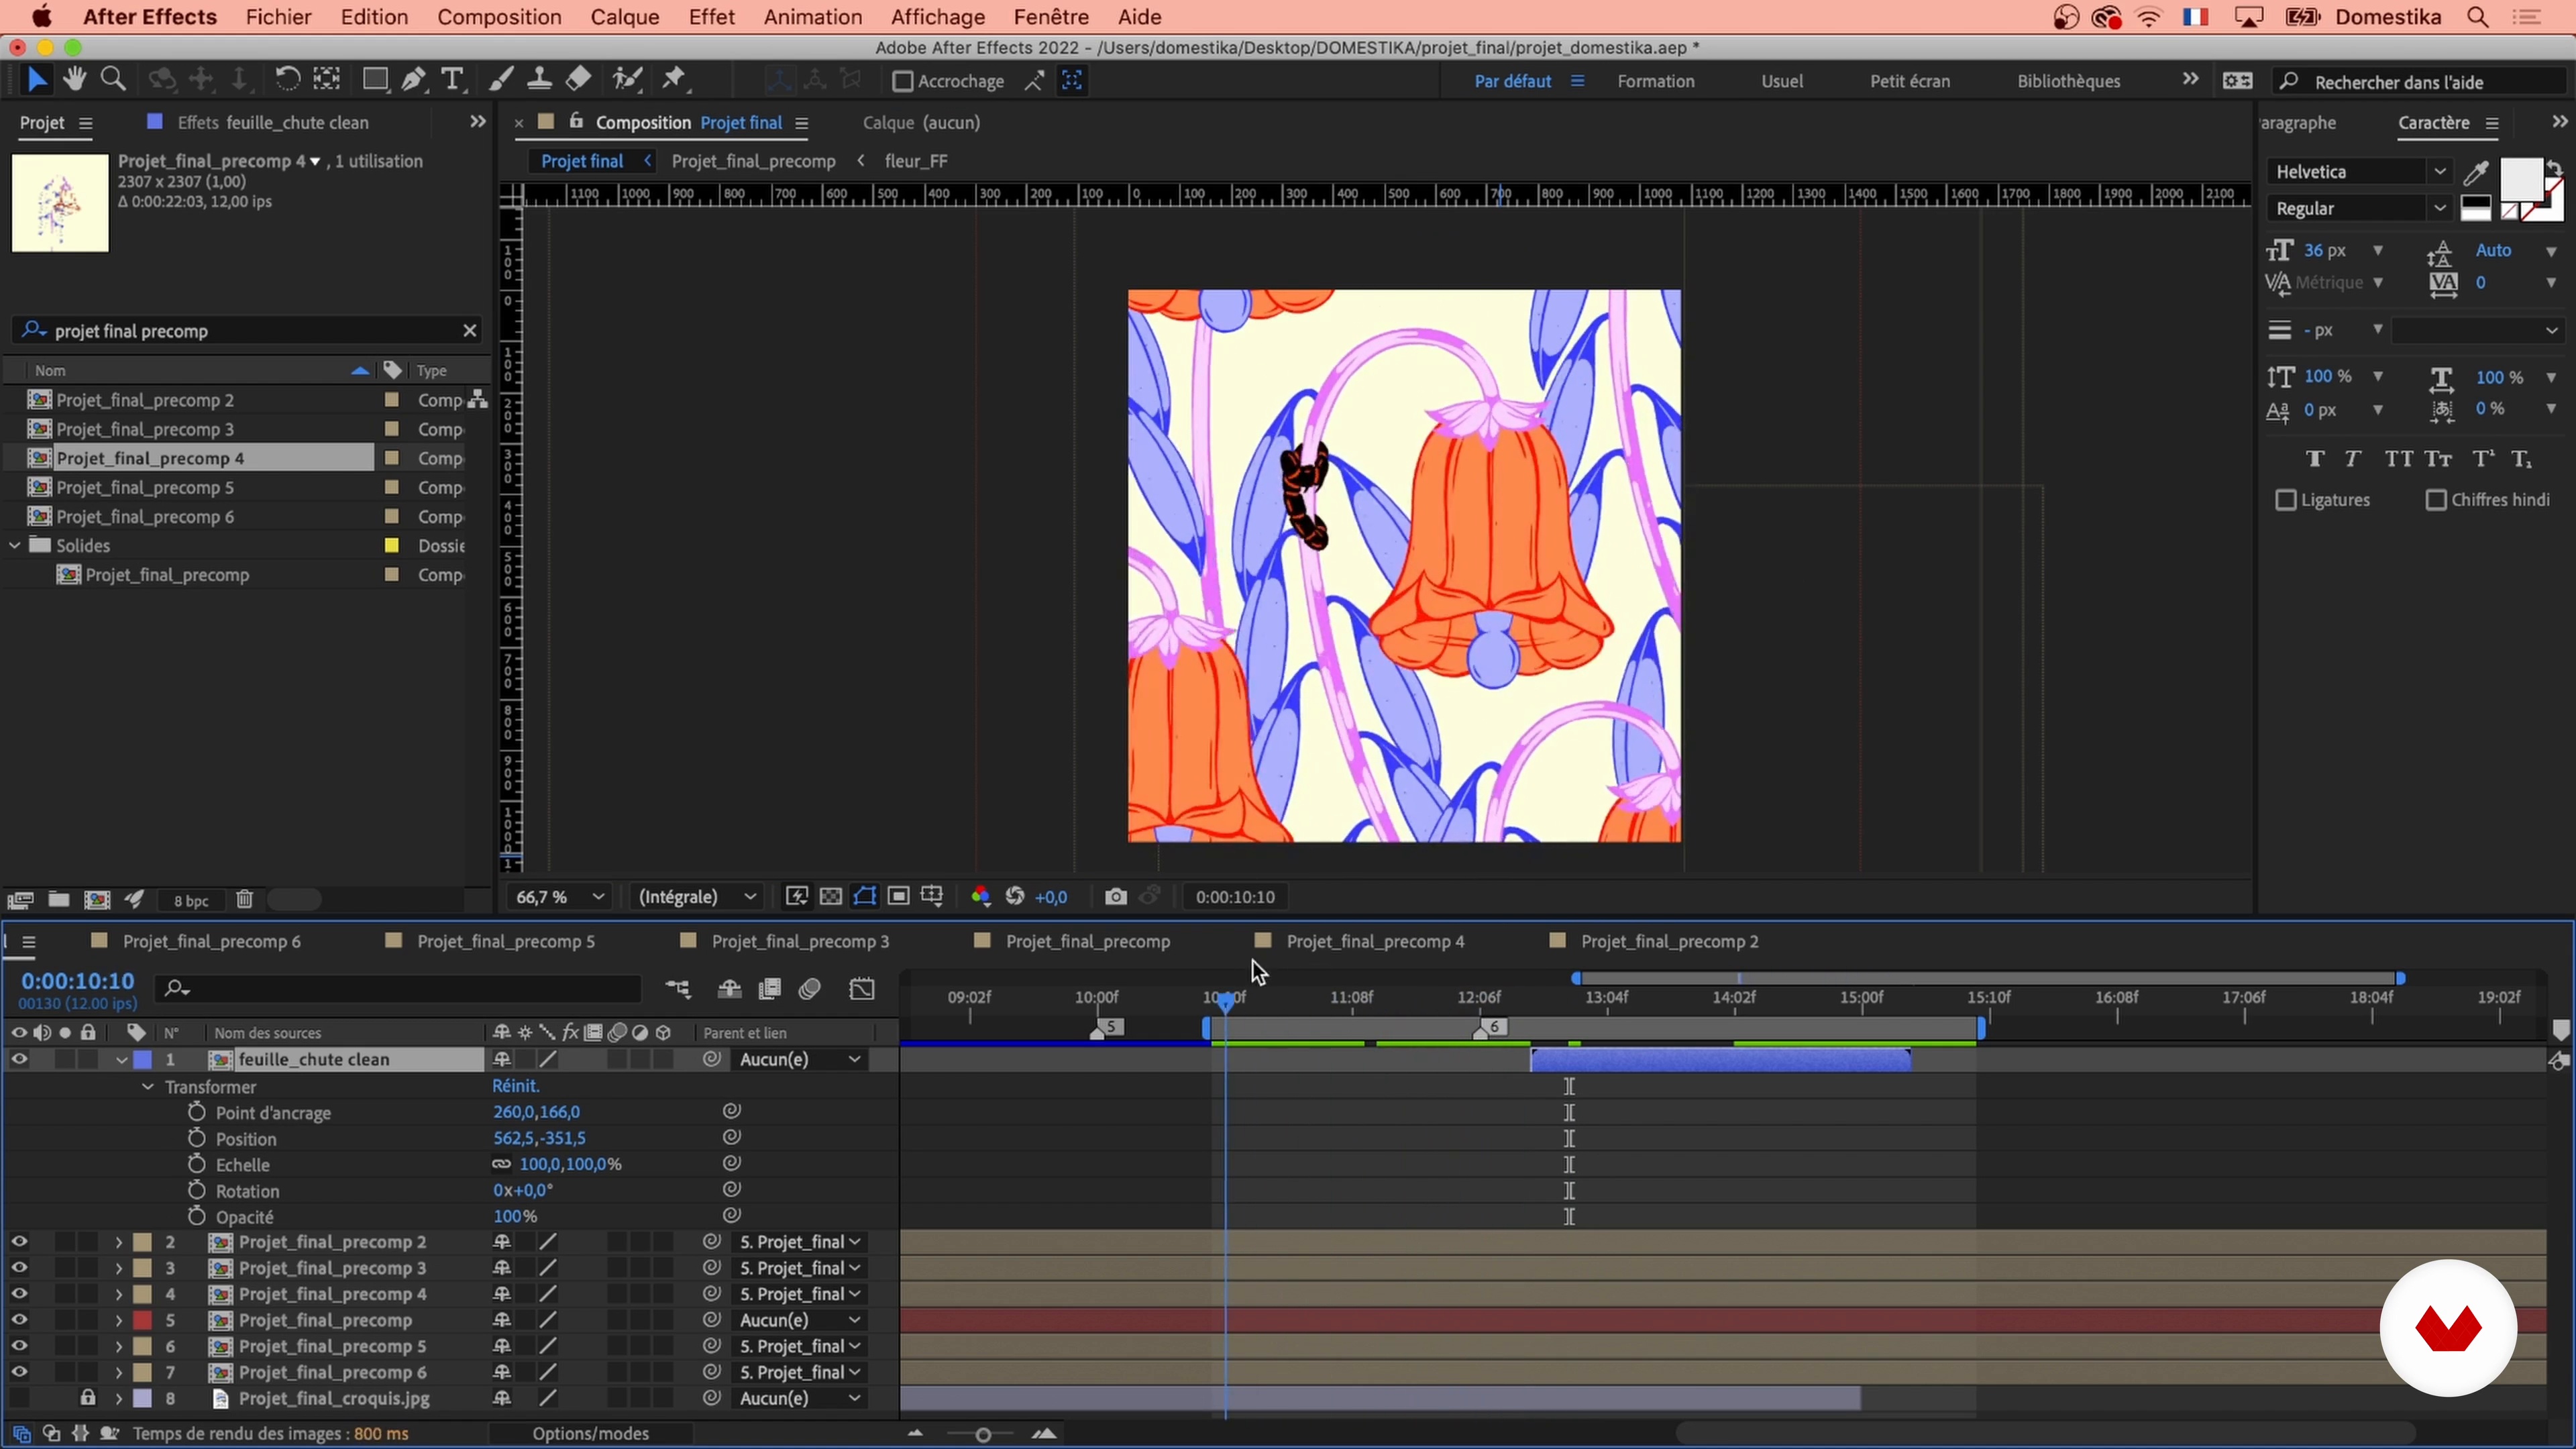The width and height of the screenshot is (2576, 1449).
Task: Delete selected project item with trash icon
Action: [x=244, y=900]
